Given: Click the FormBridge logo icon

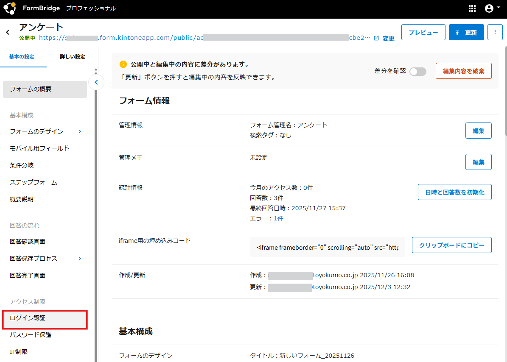Looking at the screenshot, I should point(9,8).
